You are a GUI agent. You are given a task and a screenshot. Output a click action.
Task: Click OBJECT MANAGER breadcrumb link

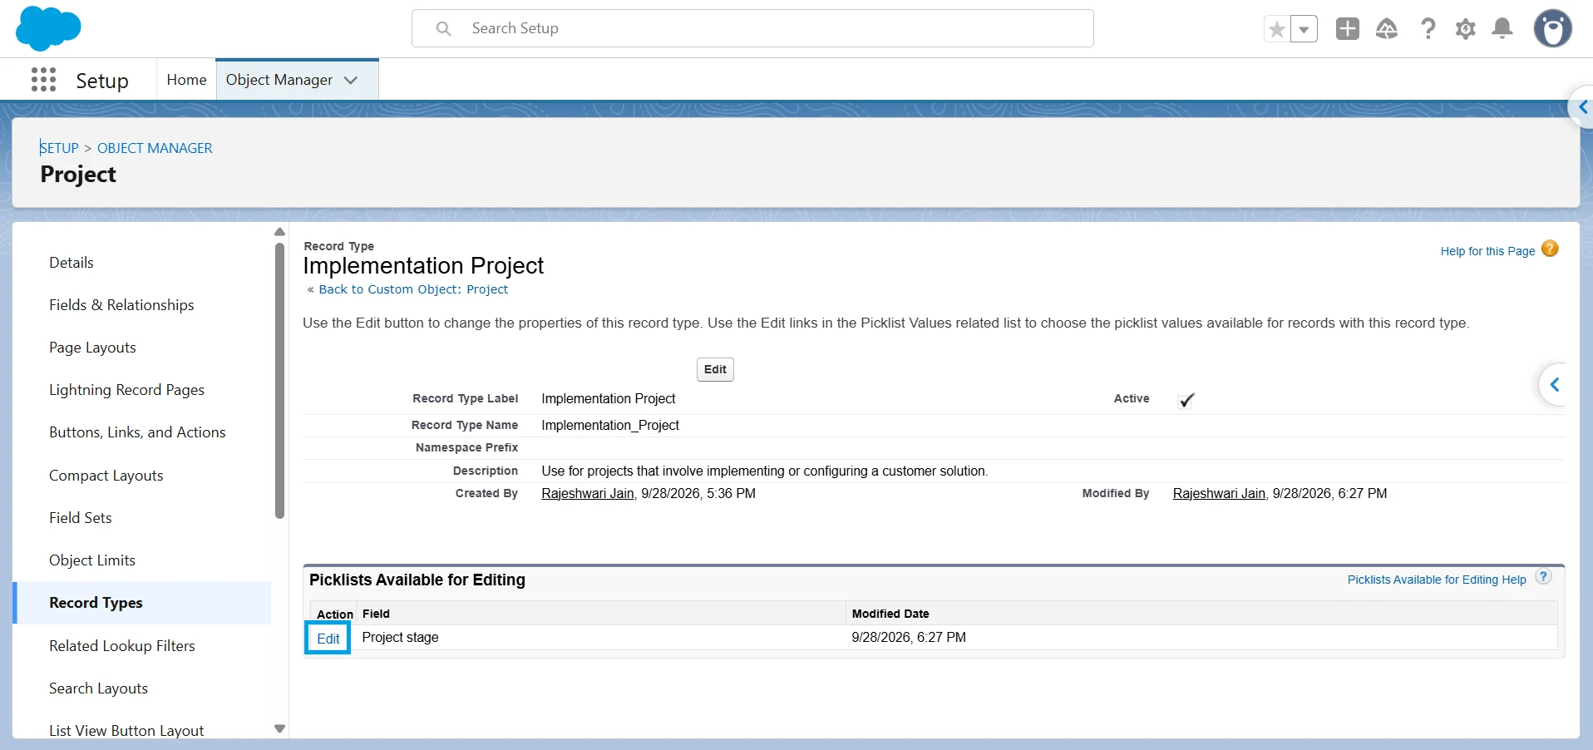click(155, 148)
